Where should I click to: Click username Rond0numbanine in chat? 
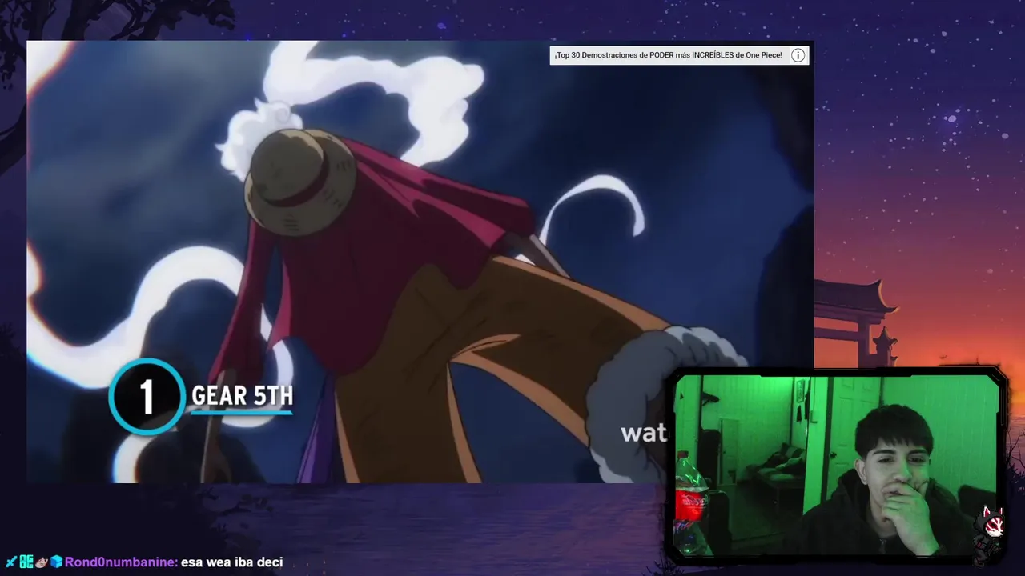[x=122, y=562]
